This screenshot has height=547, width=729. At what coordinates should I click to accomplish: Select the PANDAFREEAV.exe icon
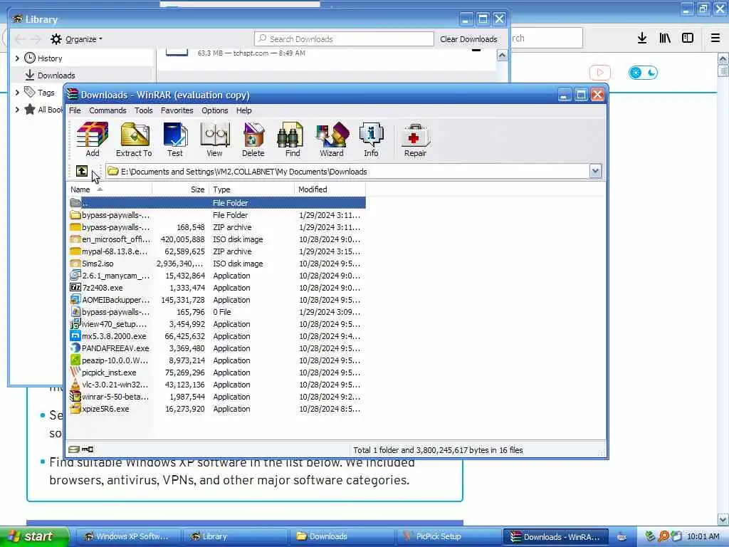click(x=75, y=348)
